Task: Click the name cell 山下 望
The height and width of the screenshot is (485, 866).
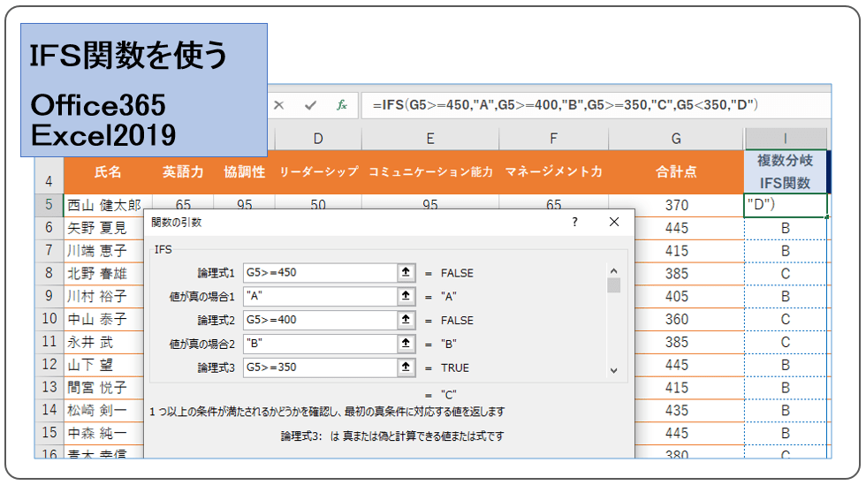Action: click(104, 365)
